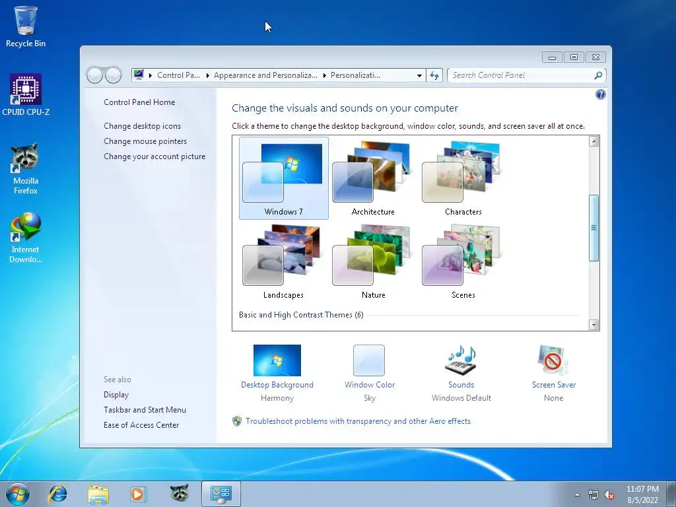Select the Windows 7 theme

coord(284,178)
